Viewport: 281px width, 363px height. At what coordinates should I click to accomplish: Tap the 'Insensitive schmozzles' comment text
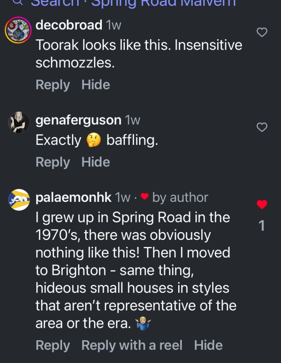point(138,54)
